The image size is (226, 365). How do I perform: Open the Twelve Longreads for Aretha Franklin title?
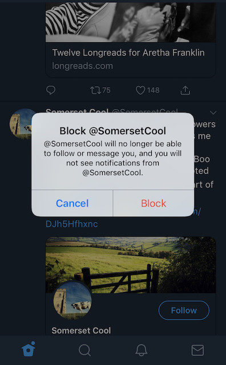pyautogui.click(x=128, y=52)
